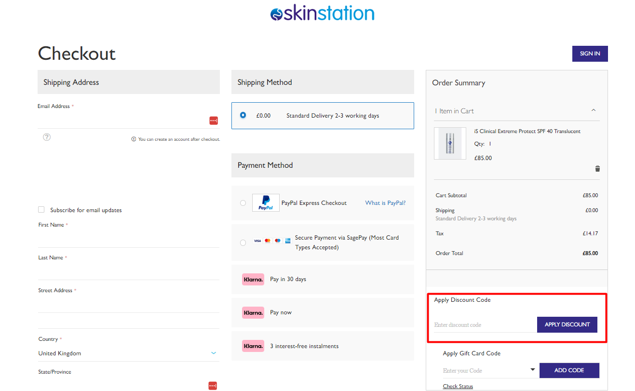
Task: Click the Payment Method heading
Action: tap(265, 165)
